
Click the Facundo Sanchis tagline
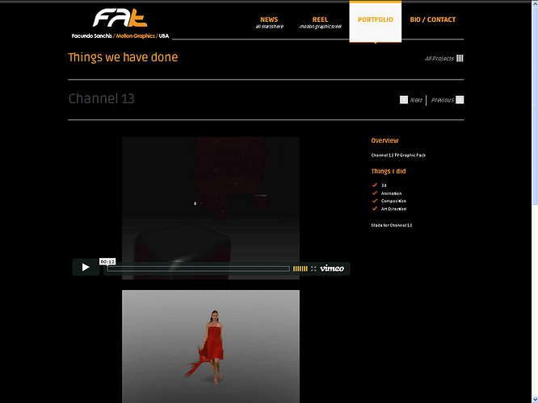pos(120,36)
